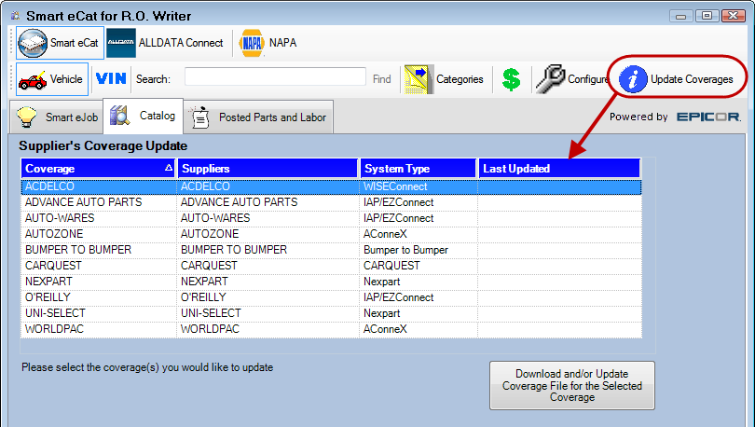Viewport: 755px width, 427px height.
Task: Click Update Coverages info button
Action: 677,79
